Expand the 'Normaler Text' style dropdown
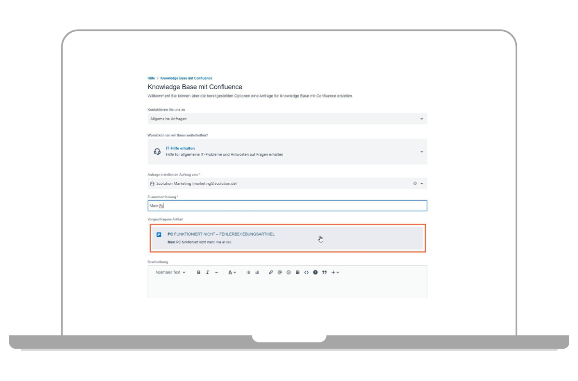578x381 pixels. click(x=171, y=272)
